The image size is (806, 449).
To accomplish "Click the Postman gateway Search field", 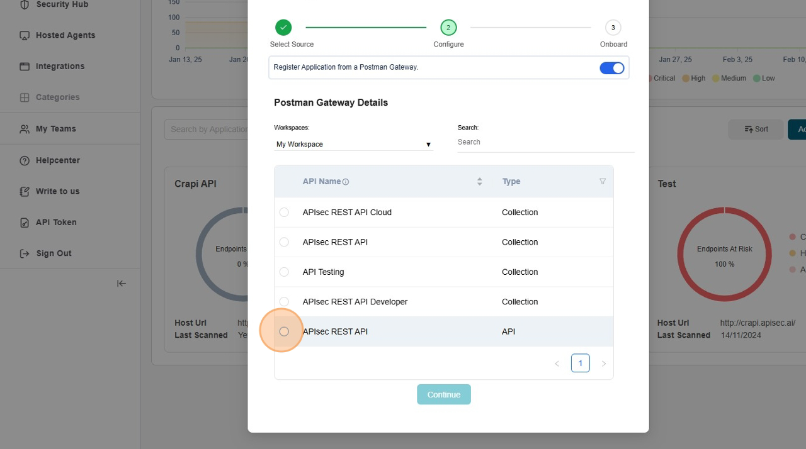I will (x=545, y=142).
